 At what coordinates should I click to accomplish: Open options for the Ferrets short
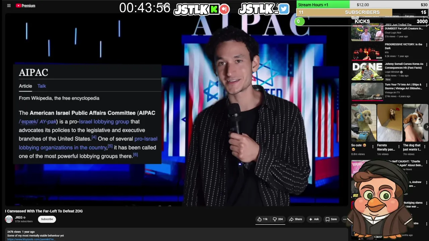399,147
